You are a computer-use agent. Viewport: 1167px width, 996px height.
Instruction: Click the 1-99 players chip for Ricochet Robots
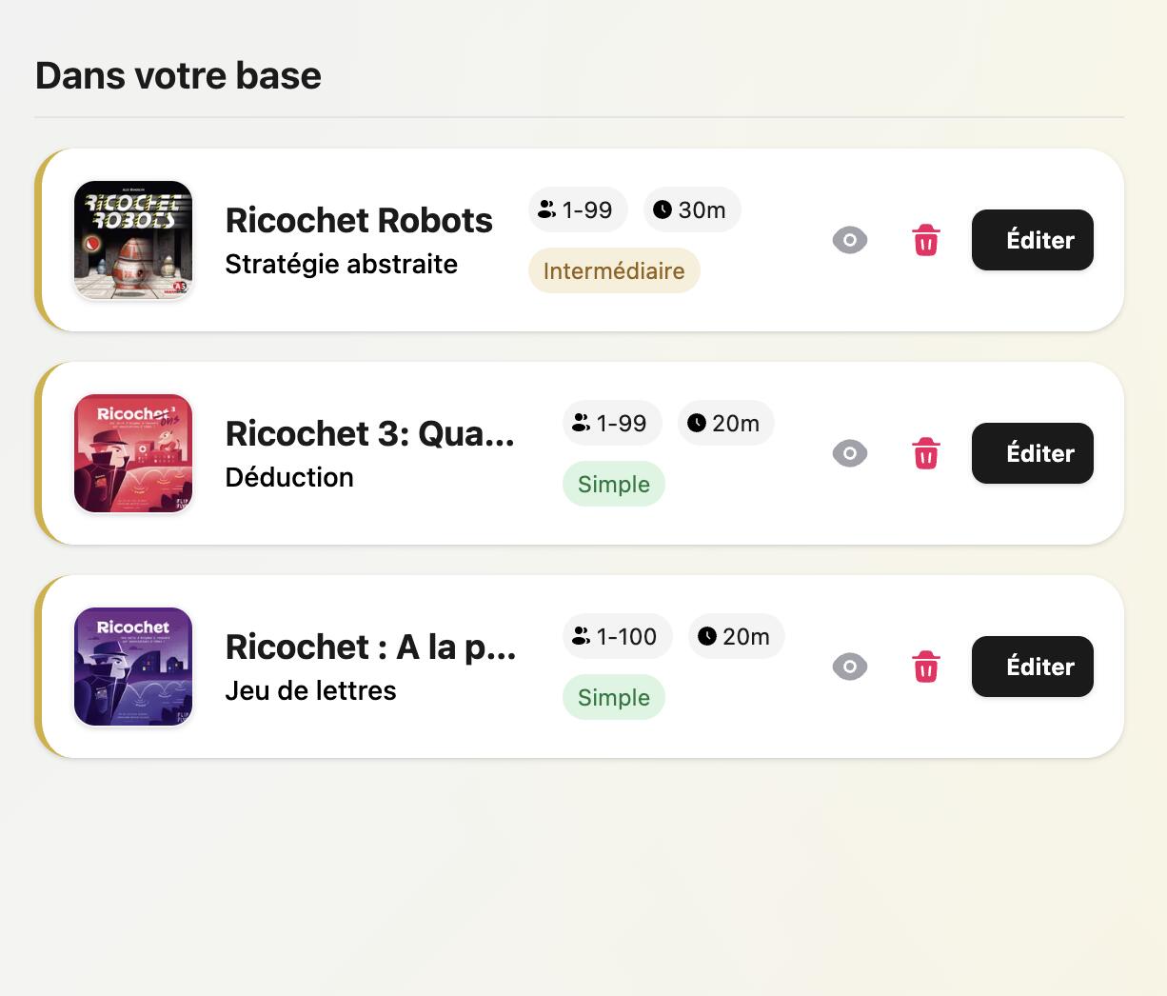pos(577,210)
